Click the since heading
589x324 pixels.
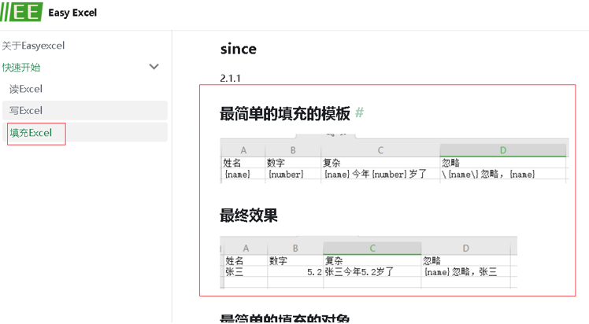pyautogui.click(x=239, y=49)
